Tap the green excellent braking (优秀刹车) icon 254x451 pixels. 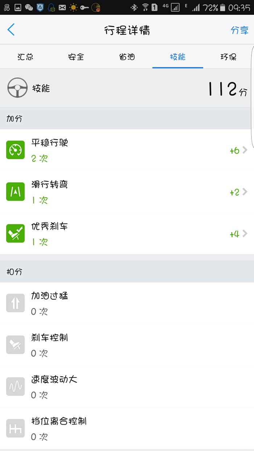(15, 233)
